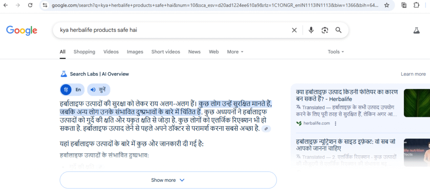430x191 pixels.
Task: Click the browser forward arrow
Action: [x=18, y=5]
